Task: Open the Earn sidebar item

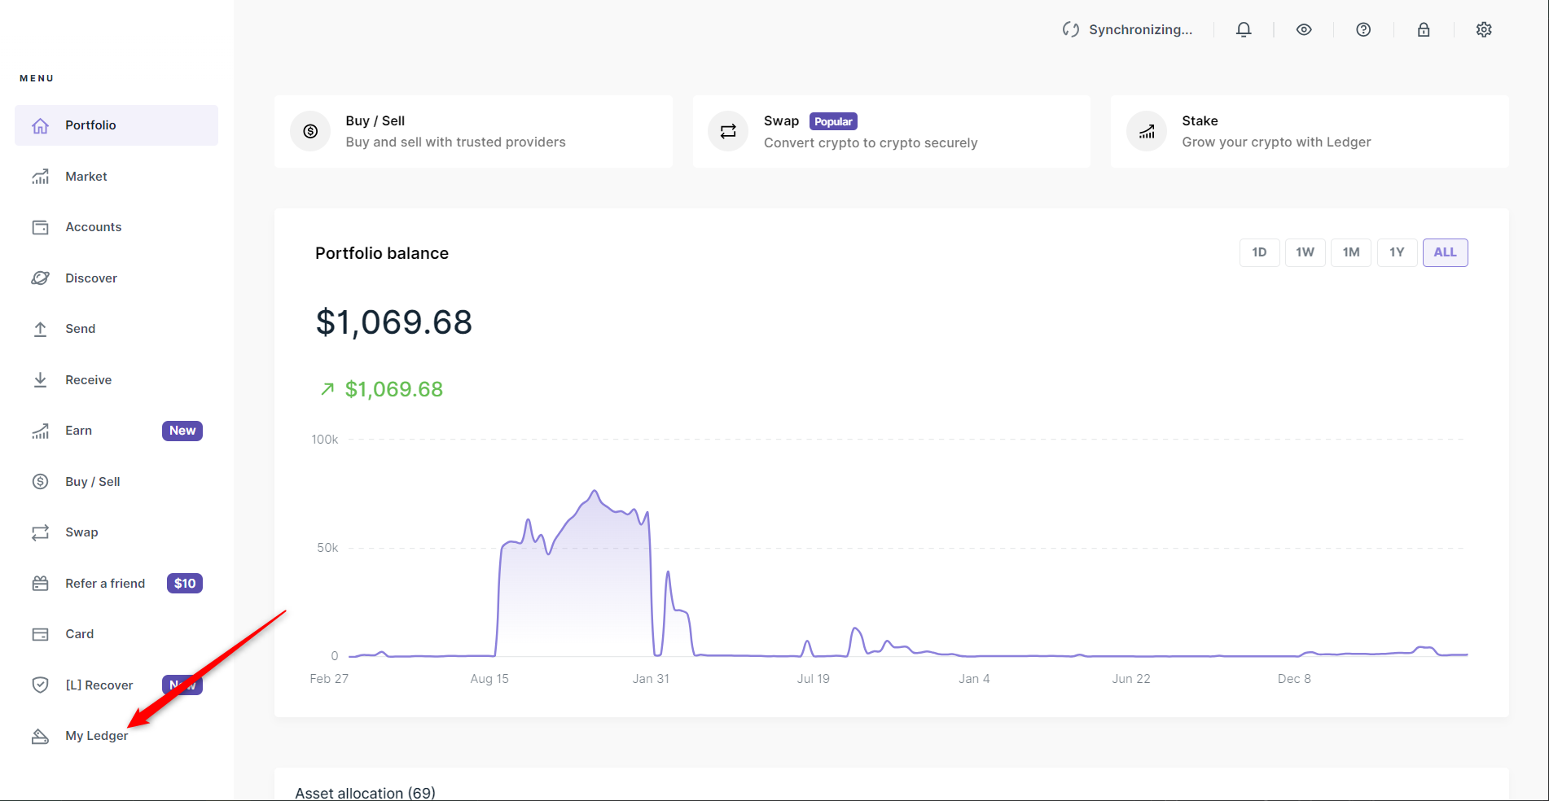Action: click(78, 431)
